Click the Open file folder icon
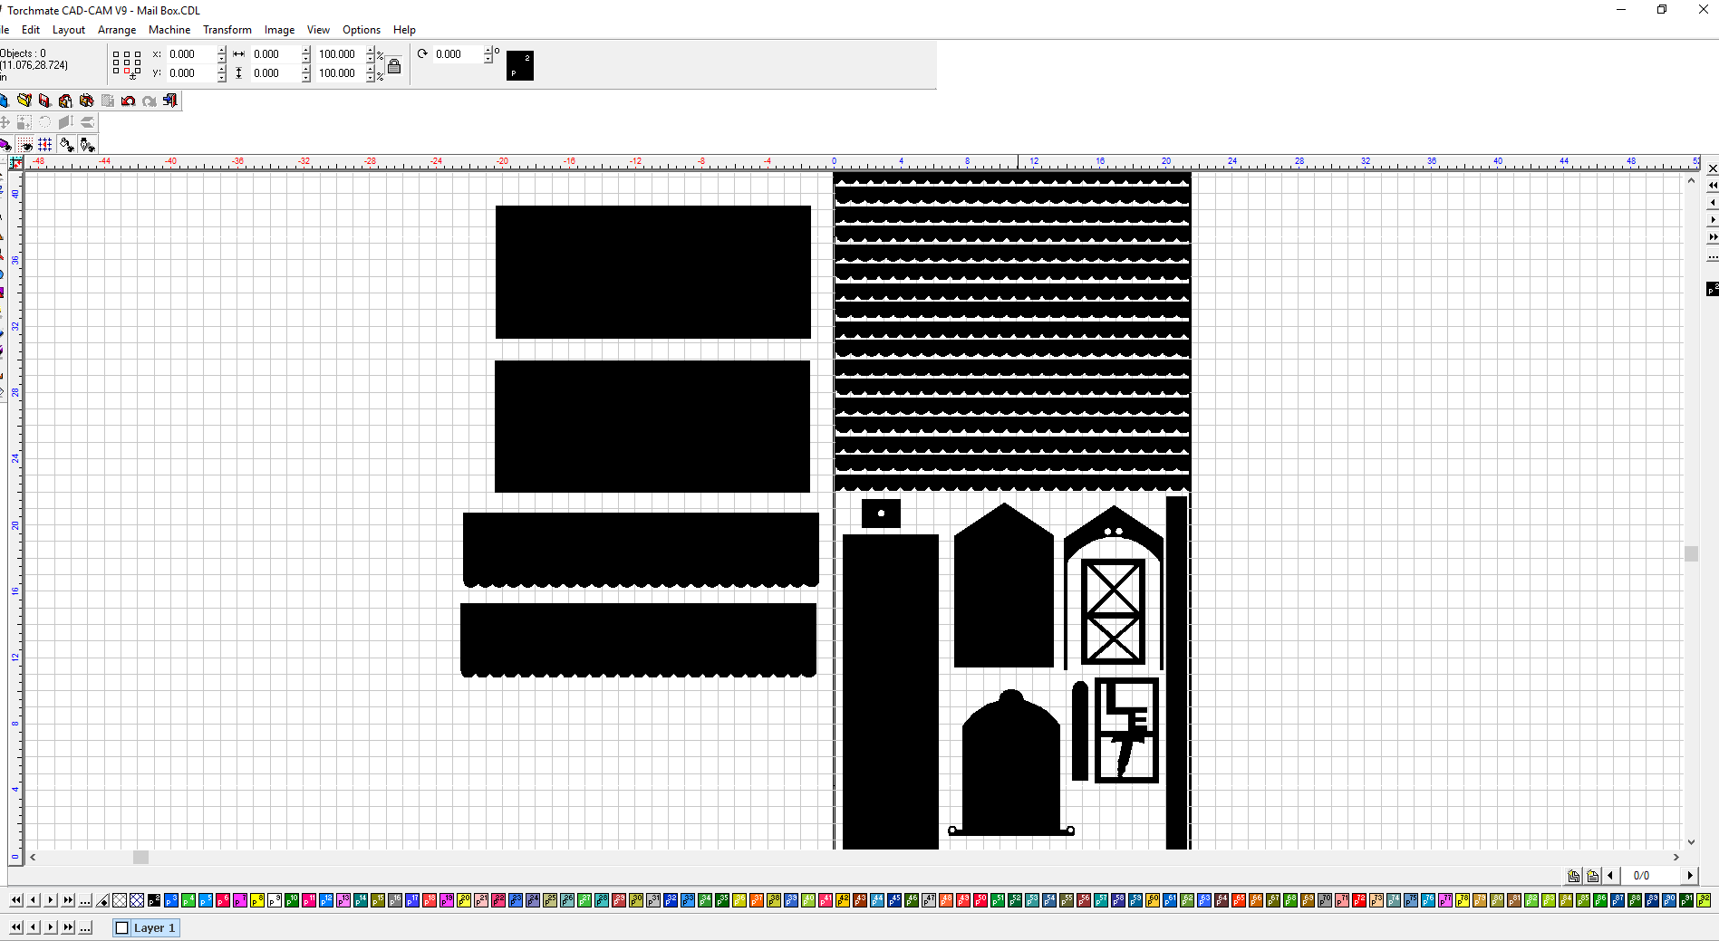The width and height of the screenshot is (1719, 941). pyautogui.click(x=24, y=101)
